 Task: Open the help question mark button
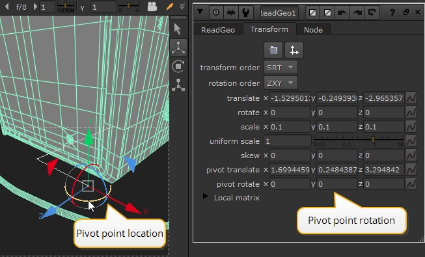coord(392,12)
